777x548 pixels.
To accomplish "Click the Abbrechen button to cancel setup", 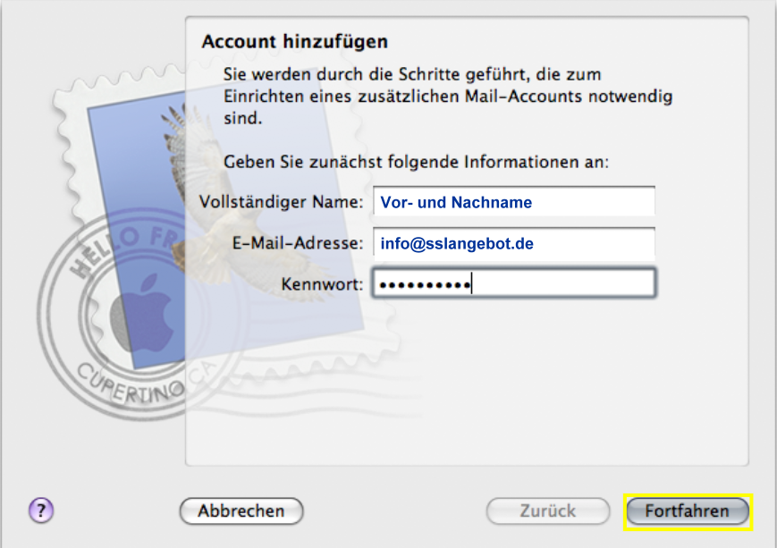I will point(241,510).
